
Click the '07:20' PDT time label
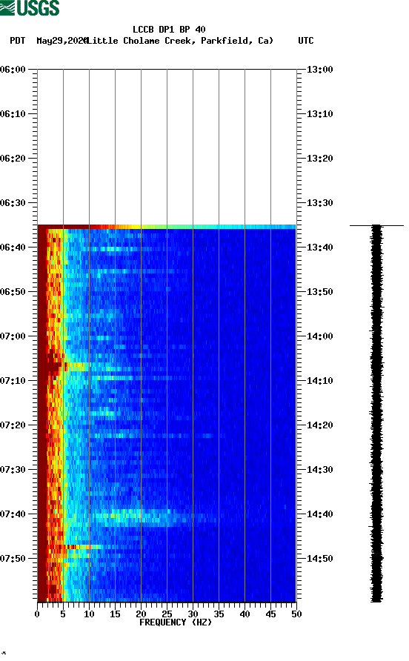point(13,425)
